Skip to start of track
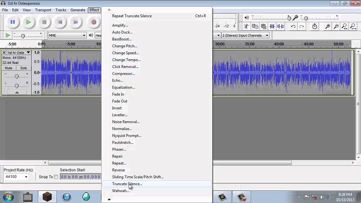Screen dimensions: 361x203 60,22
